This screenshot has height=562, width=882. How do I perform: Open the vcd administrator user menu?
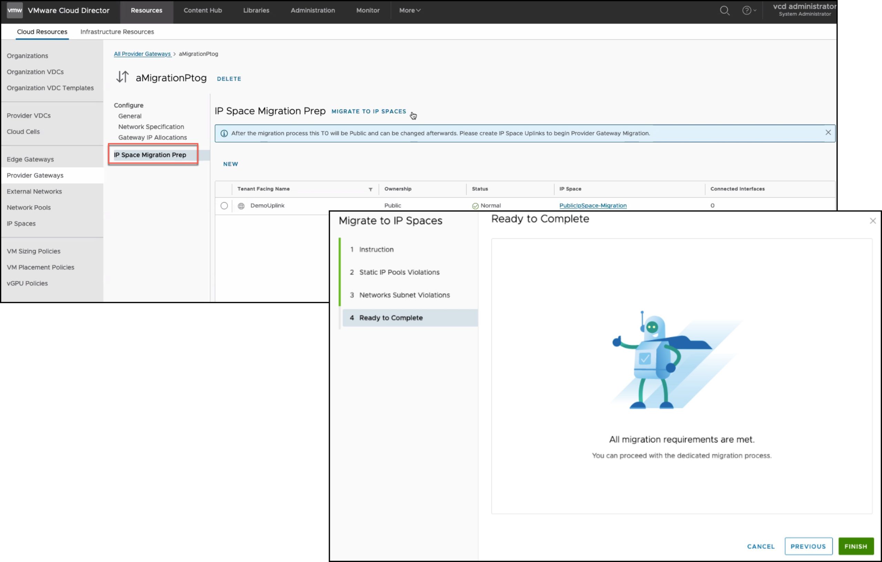pos(804,10)
